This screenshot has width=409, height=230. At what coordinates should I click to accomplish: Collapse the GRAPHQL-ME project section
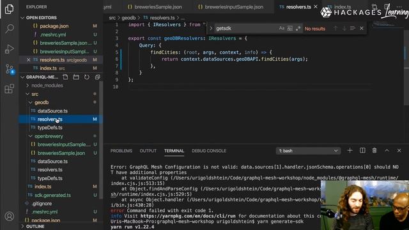click(x=22, y=77)
